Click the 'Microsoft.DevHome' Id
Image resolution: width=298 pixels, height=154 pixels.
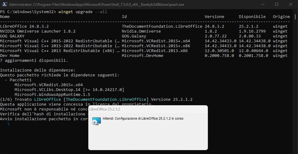[x=143, y=56]
